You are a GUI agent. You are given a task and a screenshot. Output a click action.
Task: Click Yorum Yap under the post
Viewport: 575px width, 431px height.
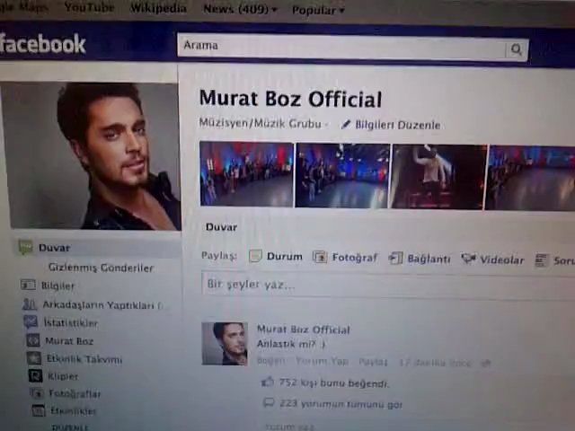pyautogui.click(x=322, y=361)
